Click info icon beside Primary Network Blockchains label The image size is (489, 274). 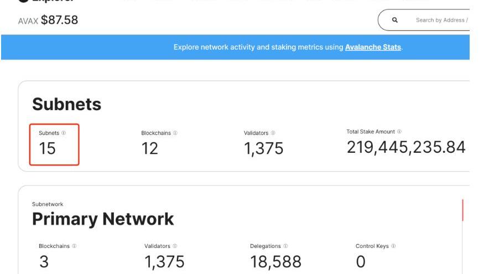(x=75, y=246)
